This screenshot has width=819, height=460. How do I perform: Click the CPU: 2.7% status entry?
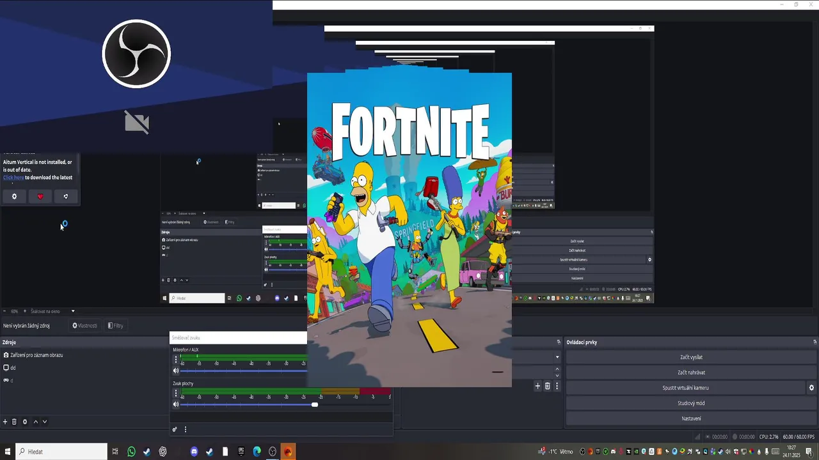pyautogui.click(x=768, y=437)
